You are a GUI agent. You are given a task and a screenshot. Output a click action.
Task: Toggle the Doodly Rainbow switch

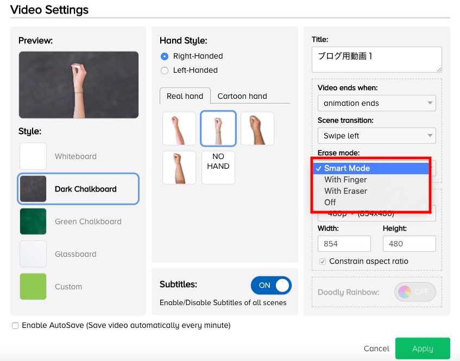pos(415,292)
